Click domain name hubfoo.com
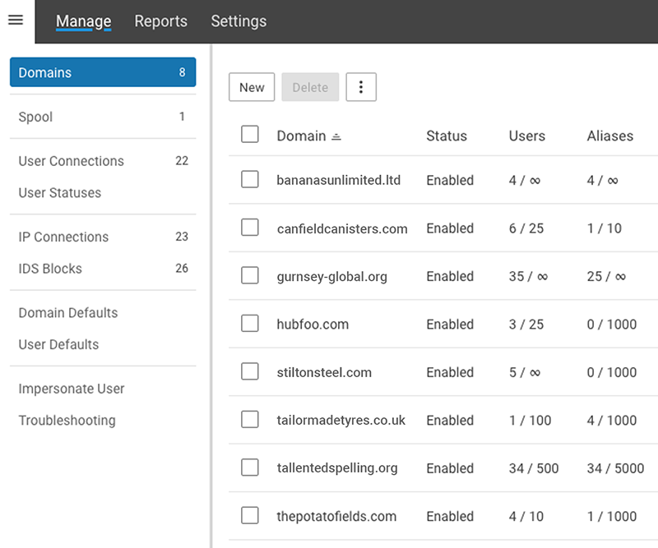 pos(313,324)
